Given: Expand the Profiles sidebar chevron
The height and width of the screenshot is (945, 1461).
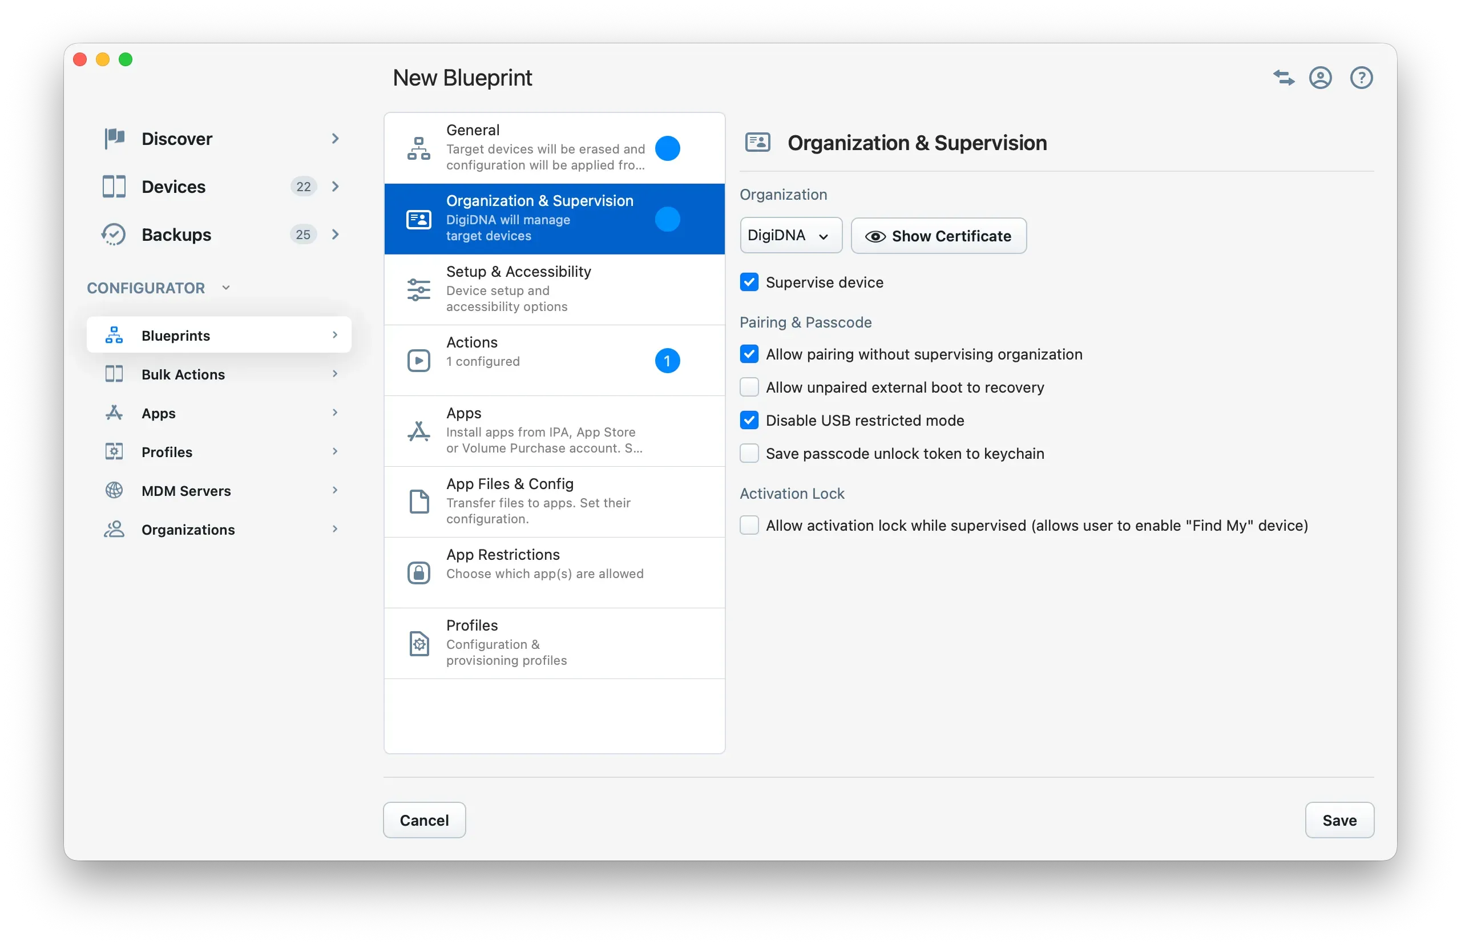Looking at the screenshot, I should [335, 451].
